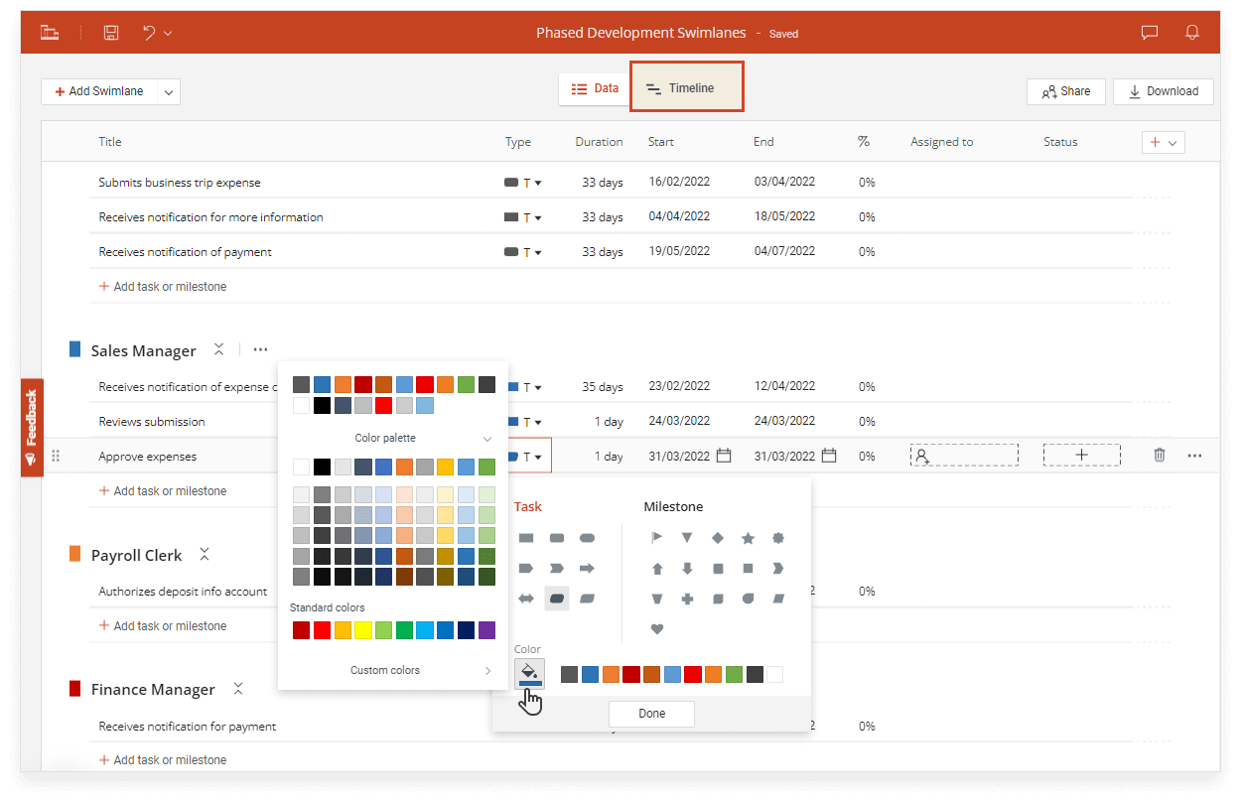This screenshot has width=1241, height=802.
Task: Pick the green color swatch in the Color row
Action: click(x=734, y=674)
